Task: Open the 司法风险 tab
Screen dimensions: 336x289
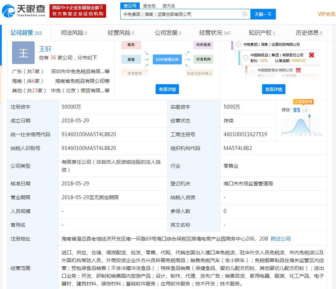Action: point(74,33)
